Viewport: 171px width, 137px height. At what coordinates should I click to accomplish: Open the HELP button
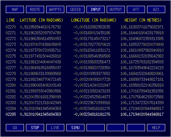(156, 127)
